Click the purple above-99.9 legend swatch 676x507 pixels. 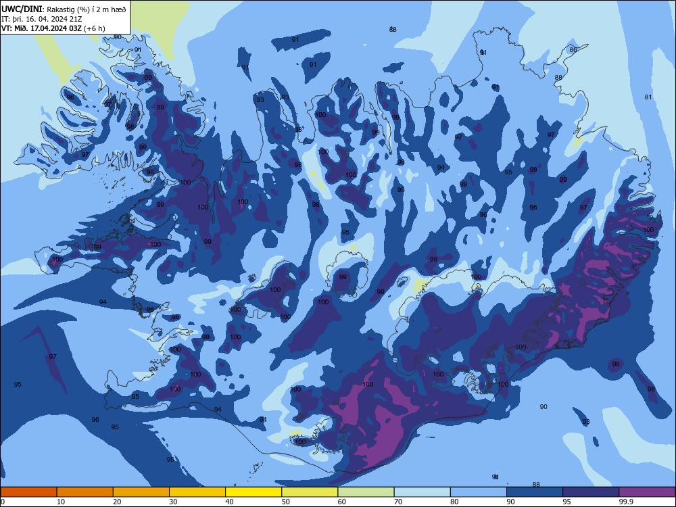click(x=647, y=492)
